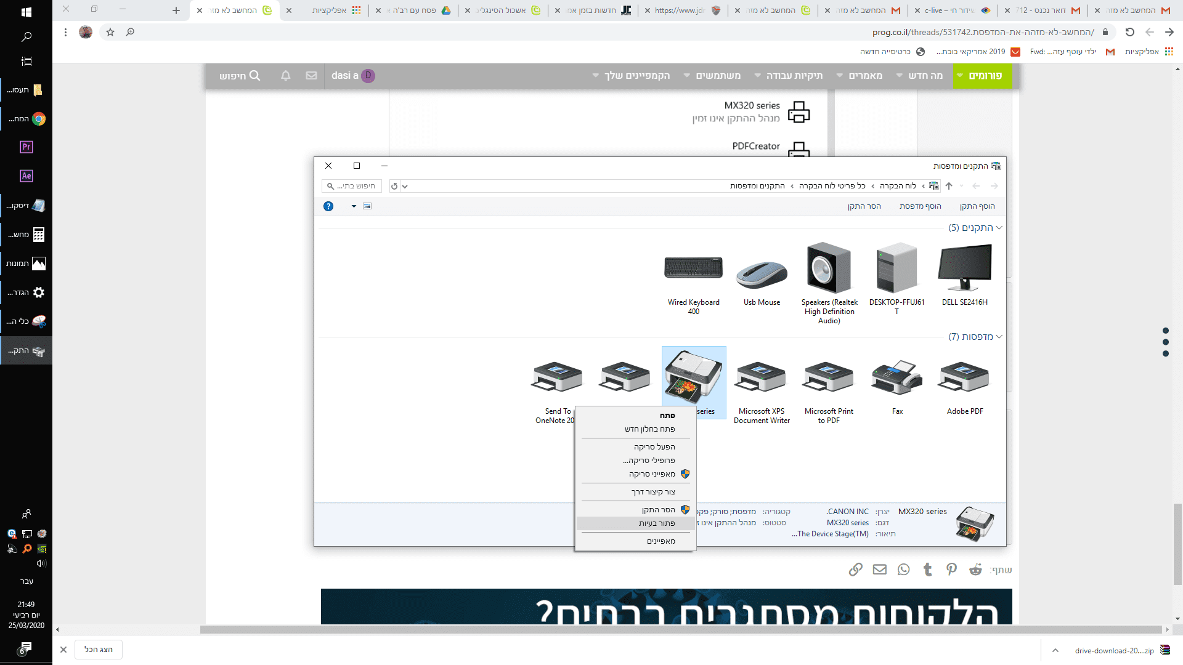Open Adobe Premiere Pro from the taskbar
Viewport: 1183px width, 665px height.
pos(26,147)
